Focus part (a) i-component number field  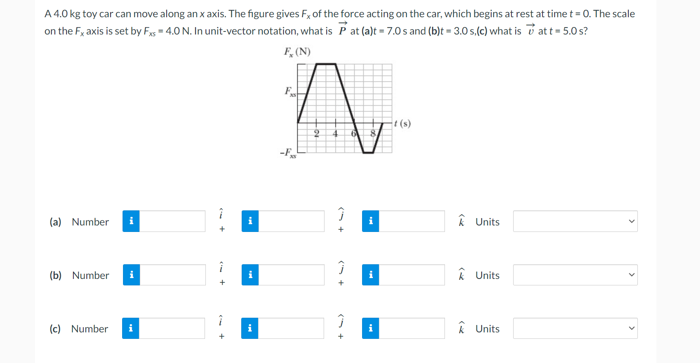(x=172, y=221)
